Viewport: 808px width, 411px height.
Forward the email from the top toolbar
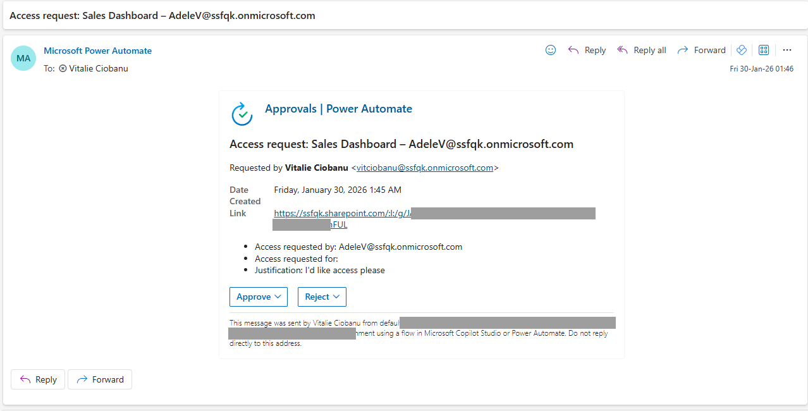click(x=701, y=50)
